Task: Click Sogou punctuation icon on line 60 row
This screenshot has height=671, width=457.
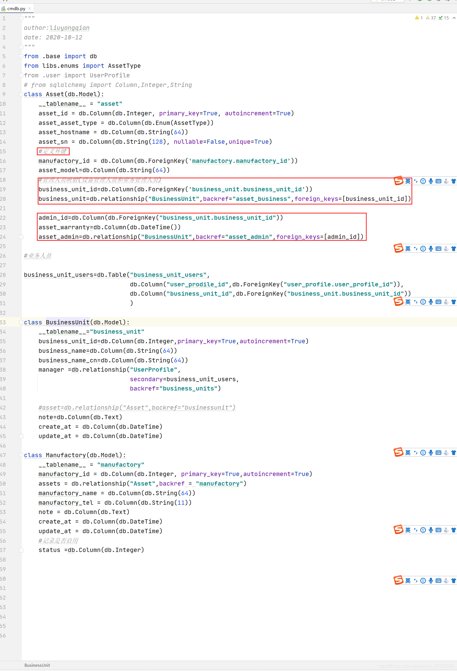Action: 416,581
